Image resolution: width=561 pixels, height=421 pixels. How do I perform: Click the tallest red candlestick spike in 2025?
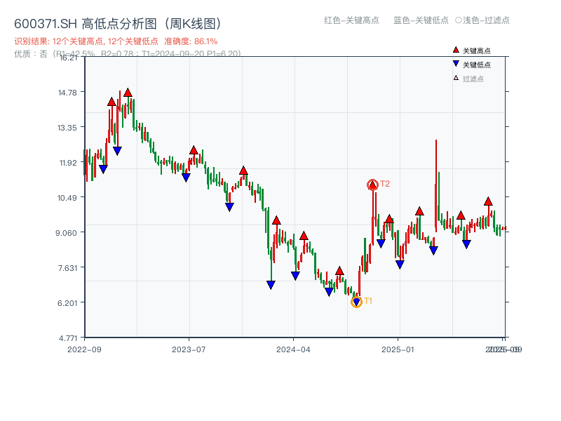[x=435, y=185]
